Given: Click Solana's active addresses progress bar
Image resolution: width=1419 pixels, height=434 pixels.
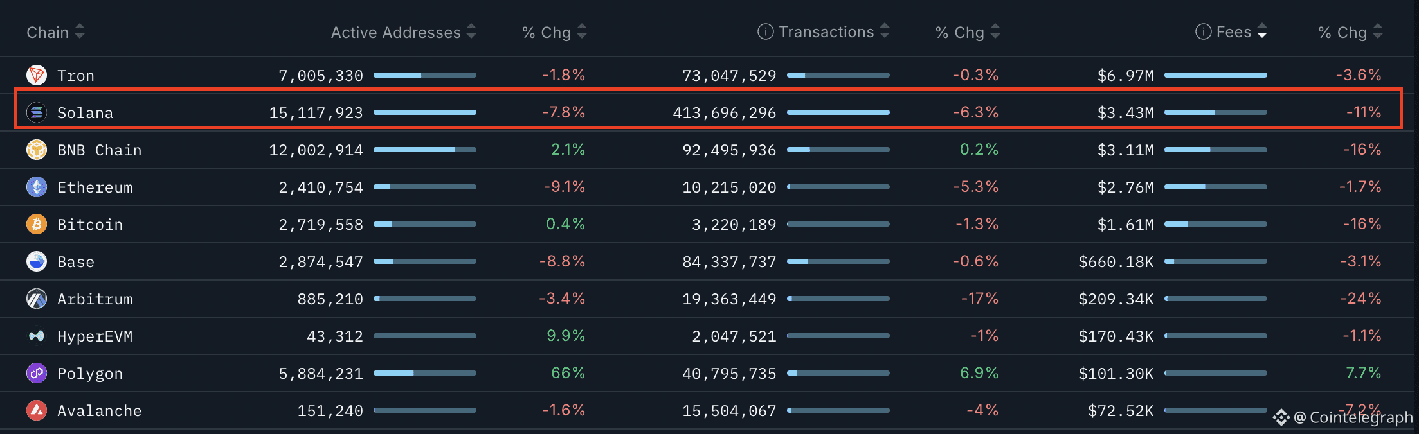Looking at the screenshot, I should pos(425,112).
